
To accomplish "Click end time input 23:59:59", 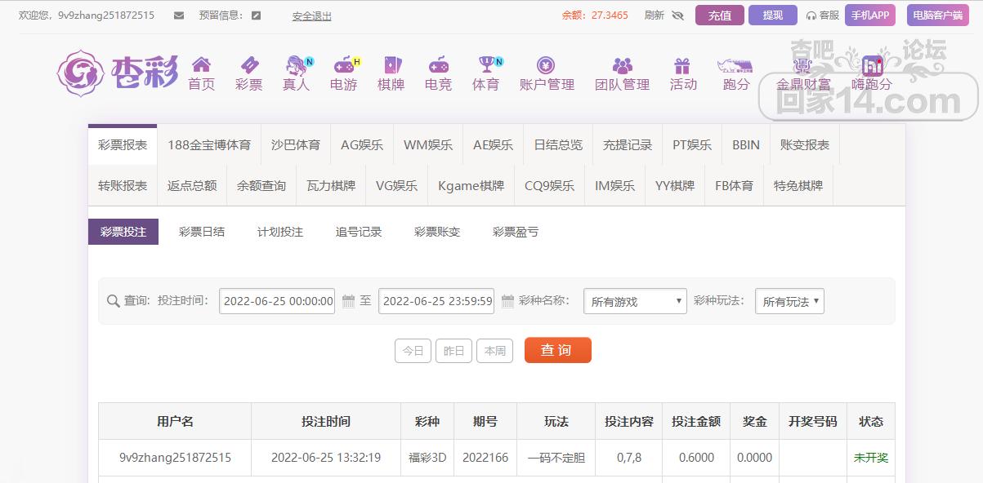I will [437, 301].
